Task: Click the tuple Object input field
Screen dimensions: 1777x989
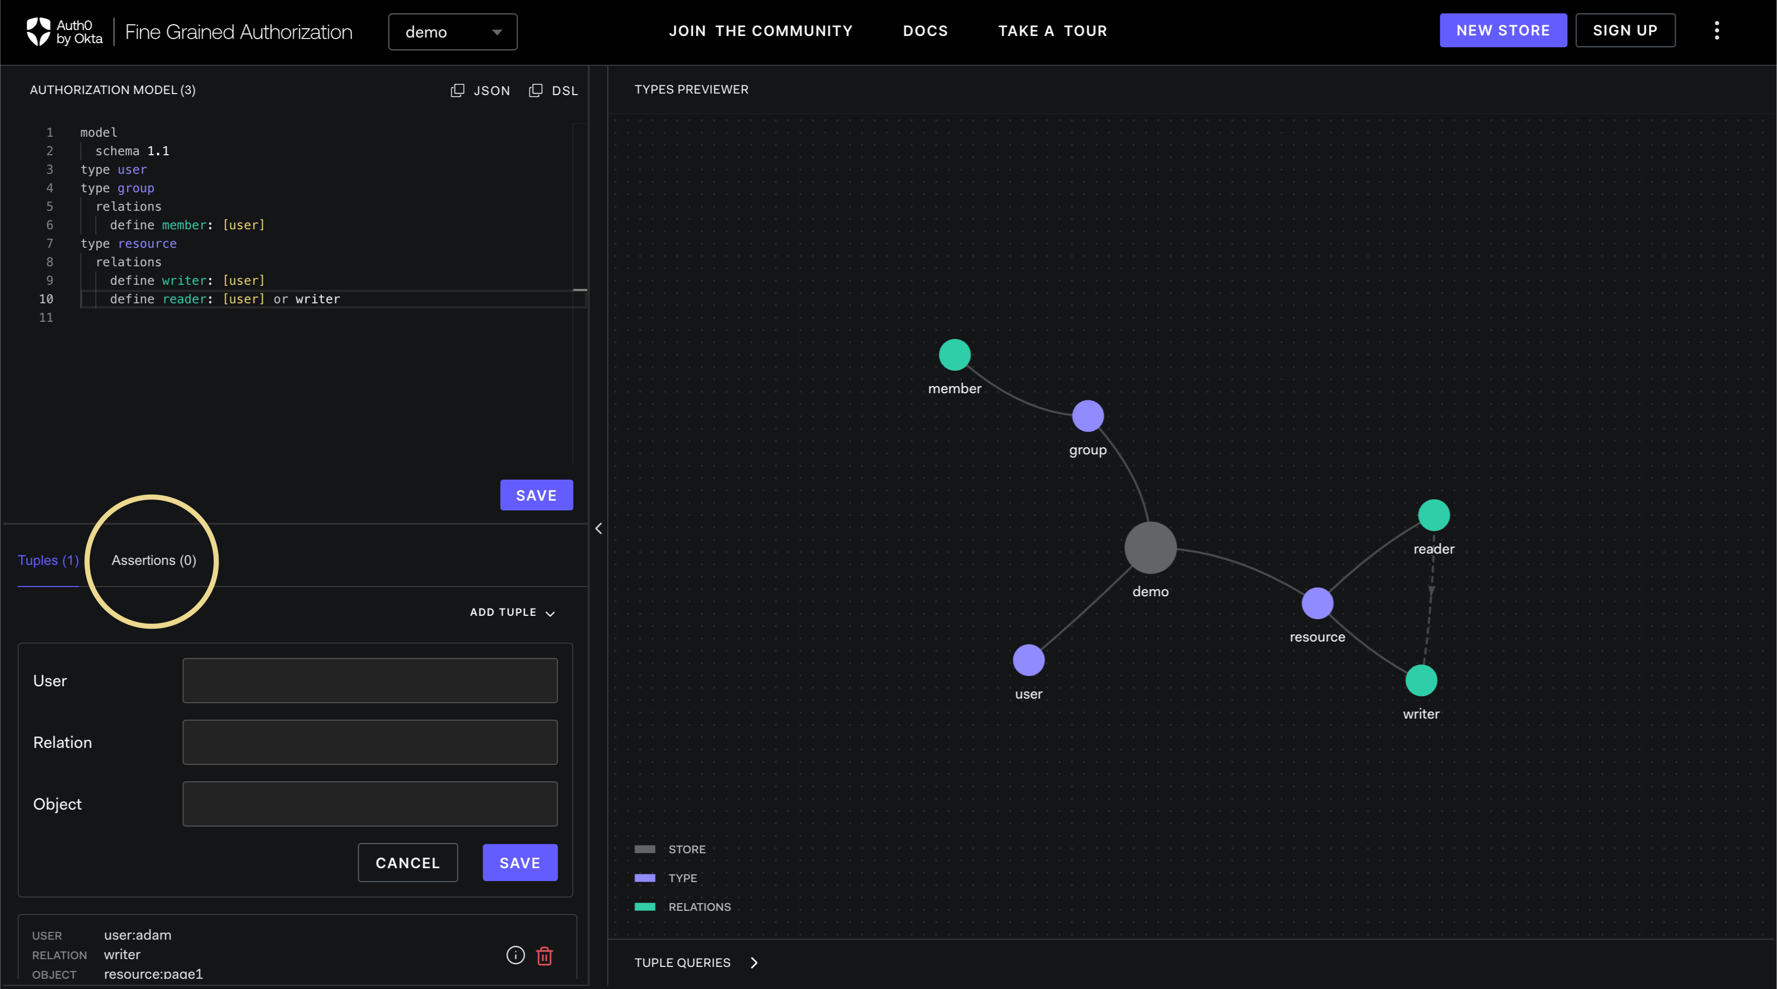Action: click(x=370, y=804)
